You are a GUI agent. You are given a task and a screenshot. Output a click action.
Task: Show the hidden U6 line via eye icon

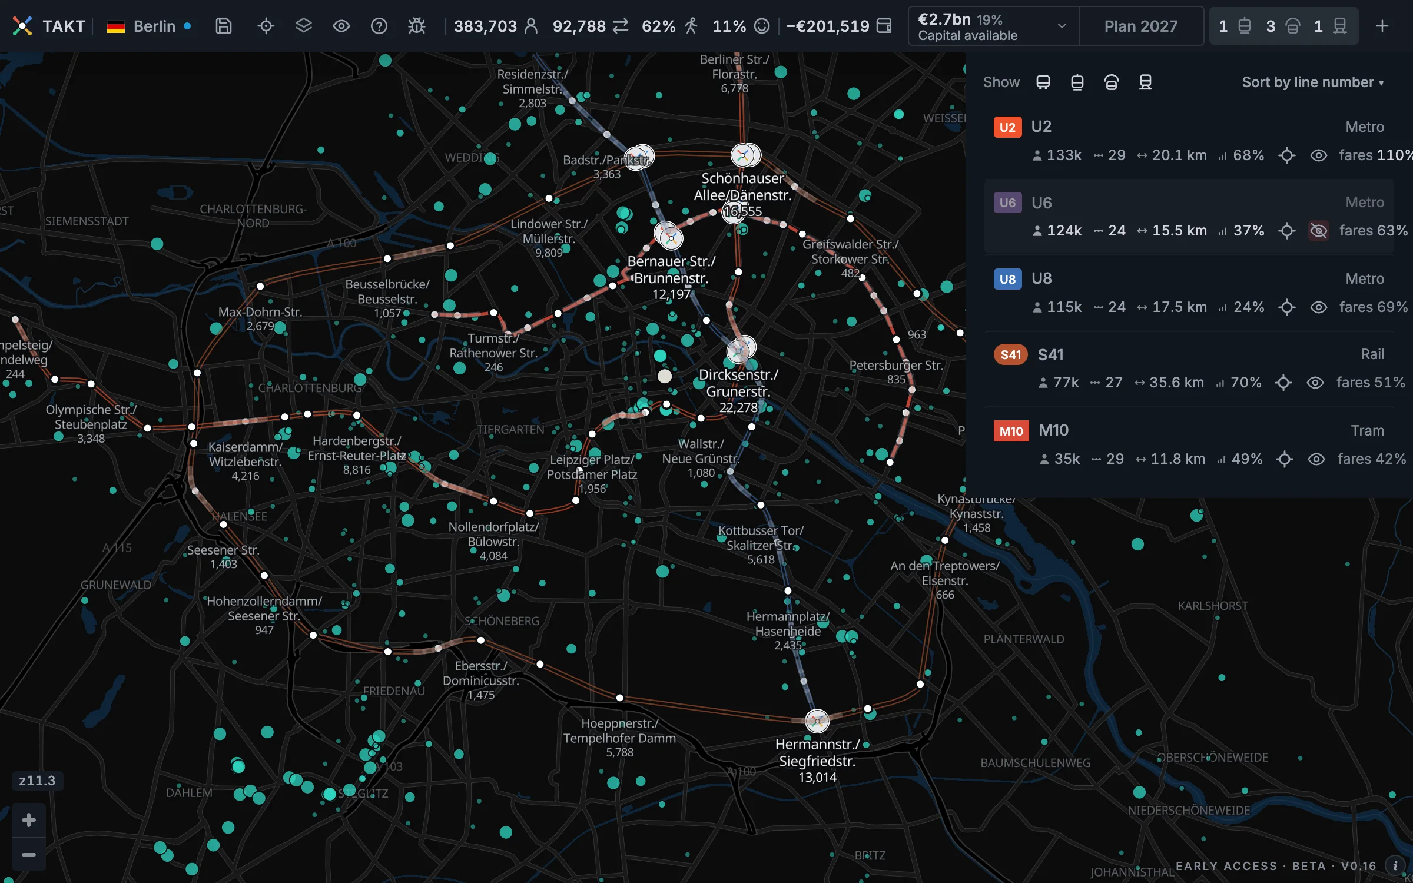coord(1319,231)
